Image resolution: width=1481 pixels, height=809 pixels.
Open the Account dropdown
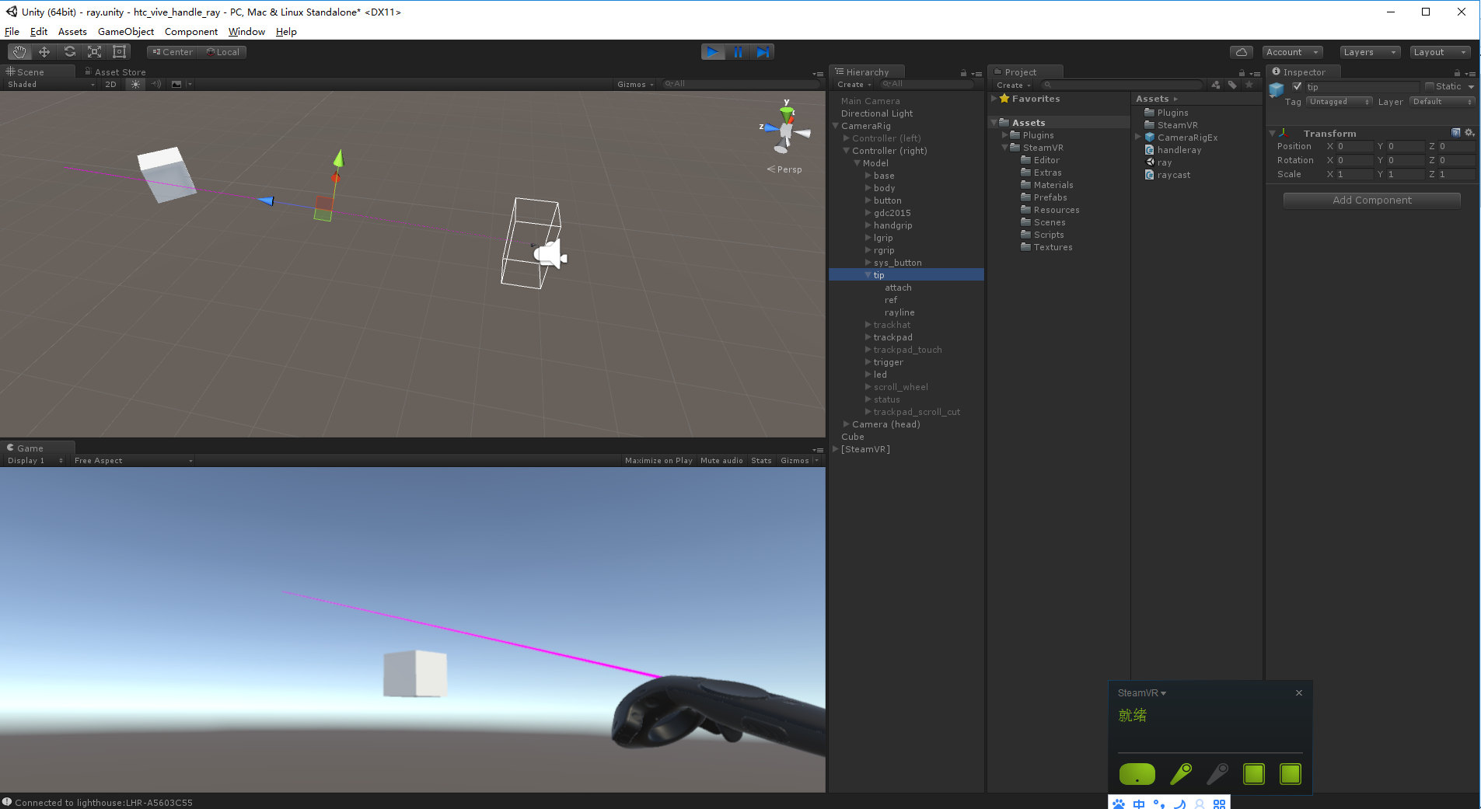[x=1292, y=52]
